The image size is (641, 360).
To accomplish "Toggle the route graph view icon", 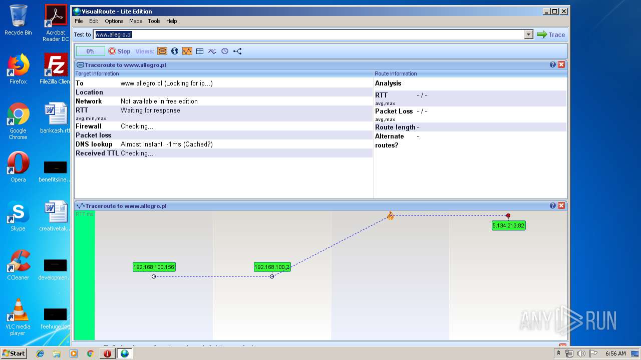I will (187, 51).
